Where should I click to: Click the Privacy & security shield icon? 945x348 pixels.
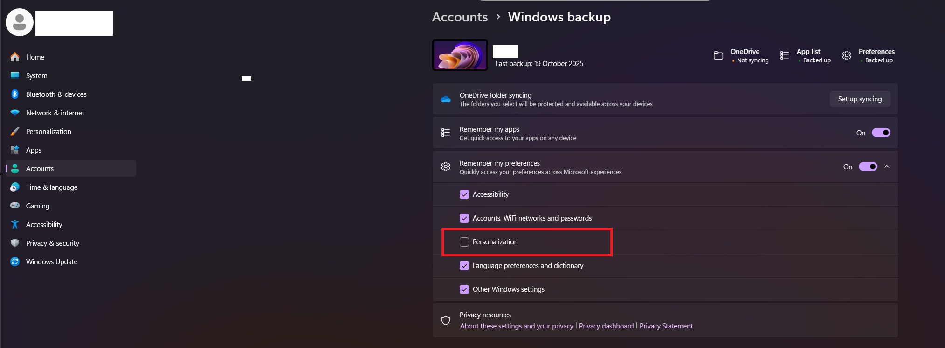pyautogui.click(x=15, y=243)
